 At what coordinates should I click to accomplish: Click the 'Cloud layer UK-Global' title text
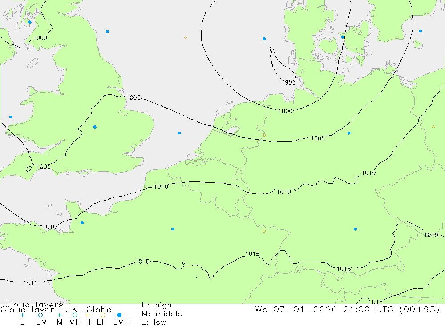[x=57, y=310]
